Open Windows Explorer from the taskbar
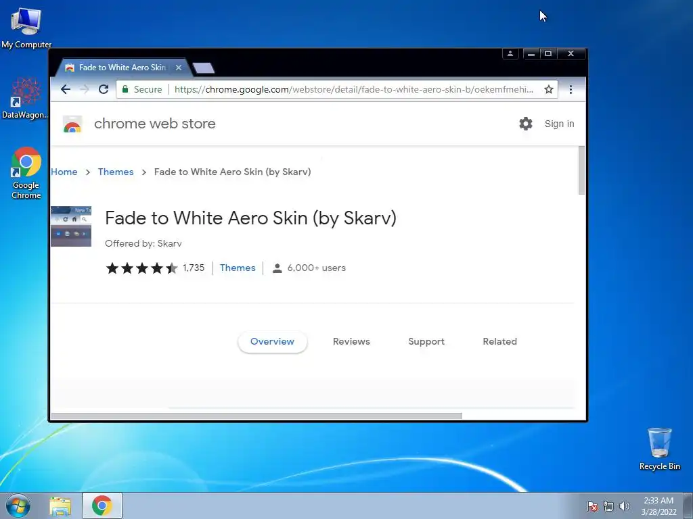 [60, 506]
